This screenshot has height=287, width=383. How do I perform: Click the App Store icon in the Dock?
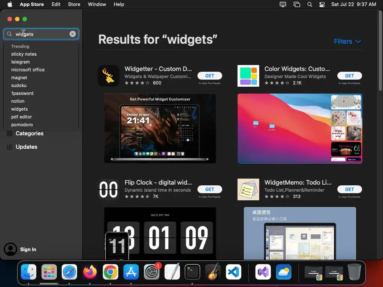click(131, 272)
